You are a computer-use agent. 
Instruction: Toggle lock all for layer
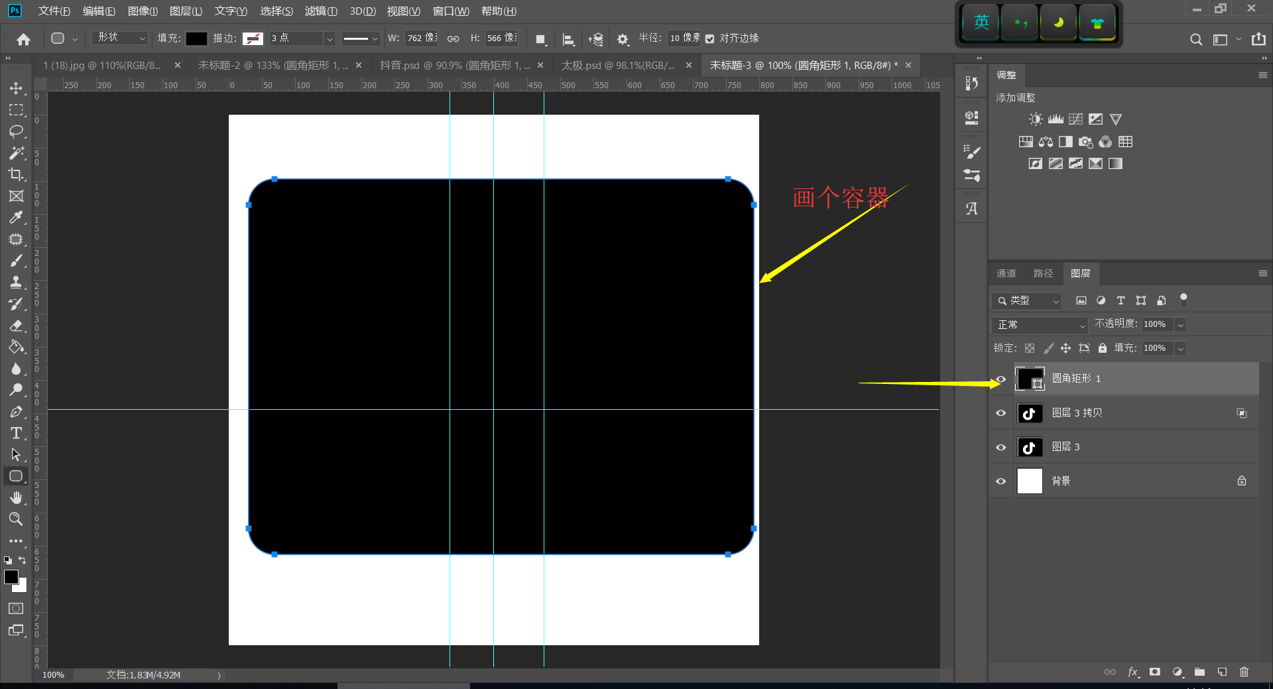[1103, 348]
